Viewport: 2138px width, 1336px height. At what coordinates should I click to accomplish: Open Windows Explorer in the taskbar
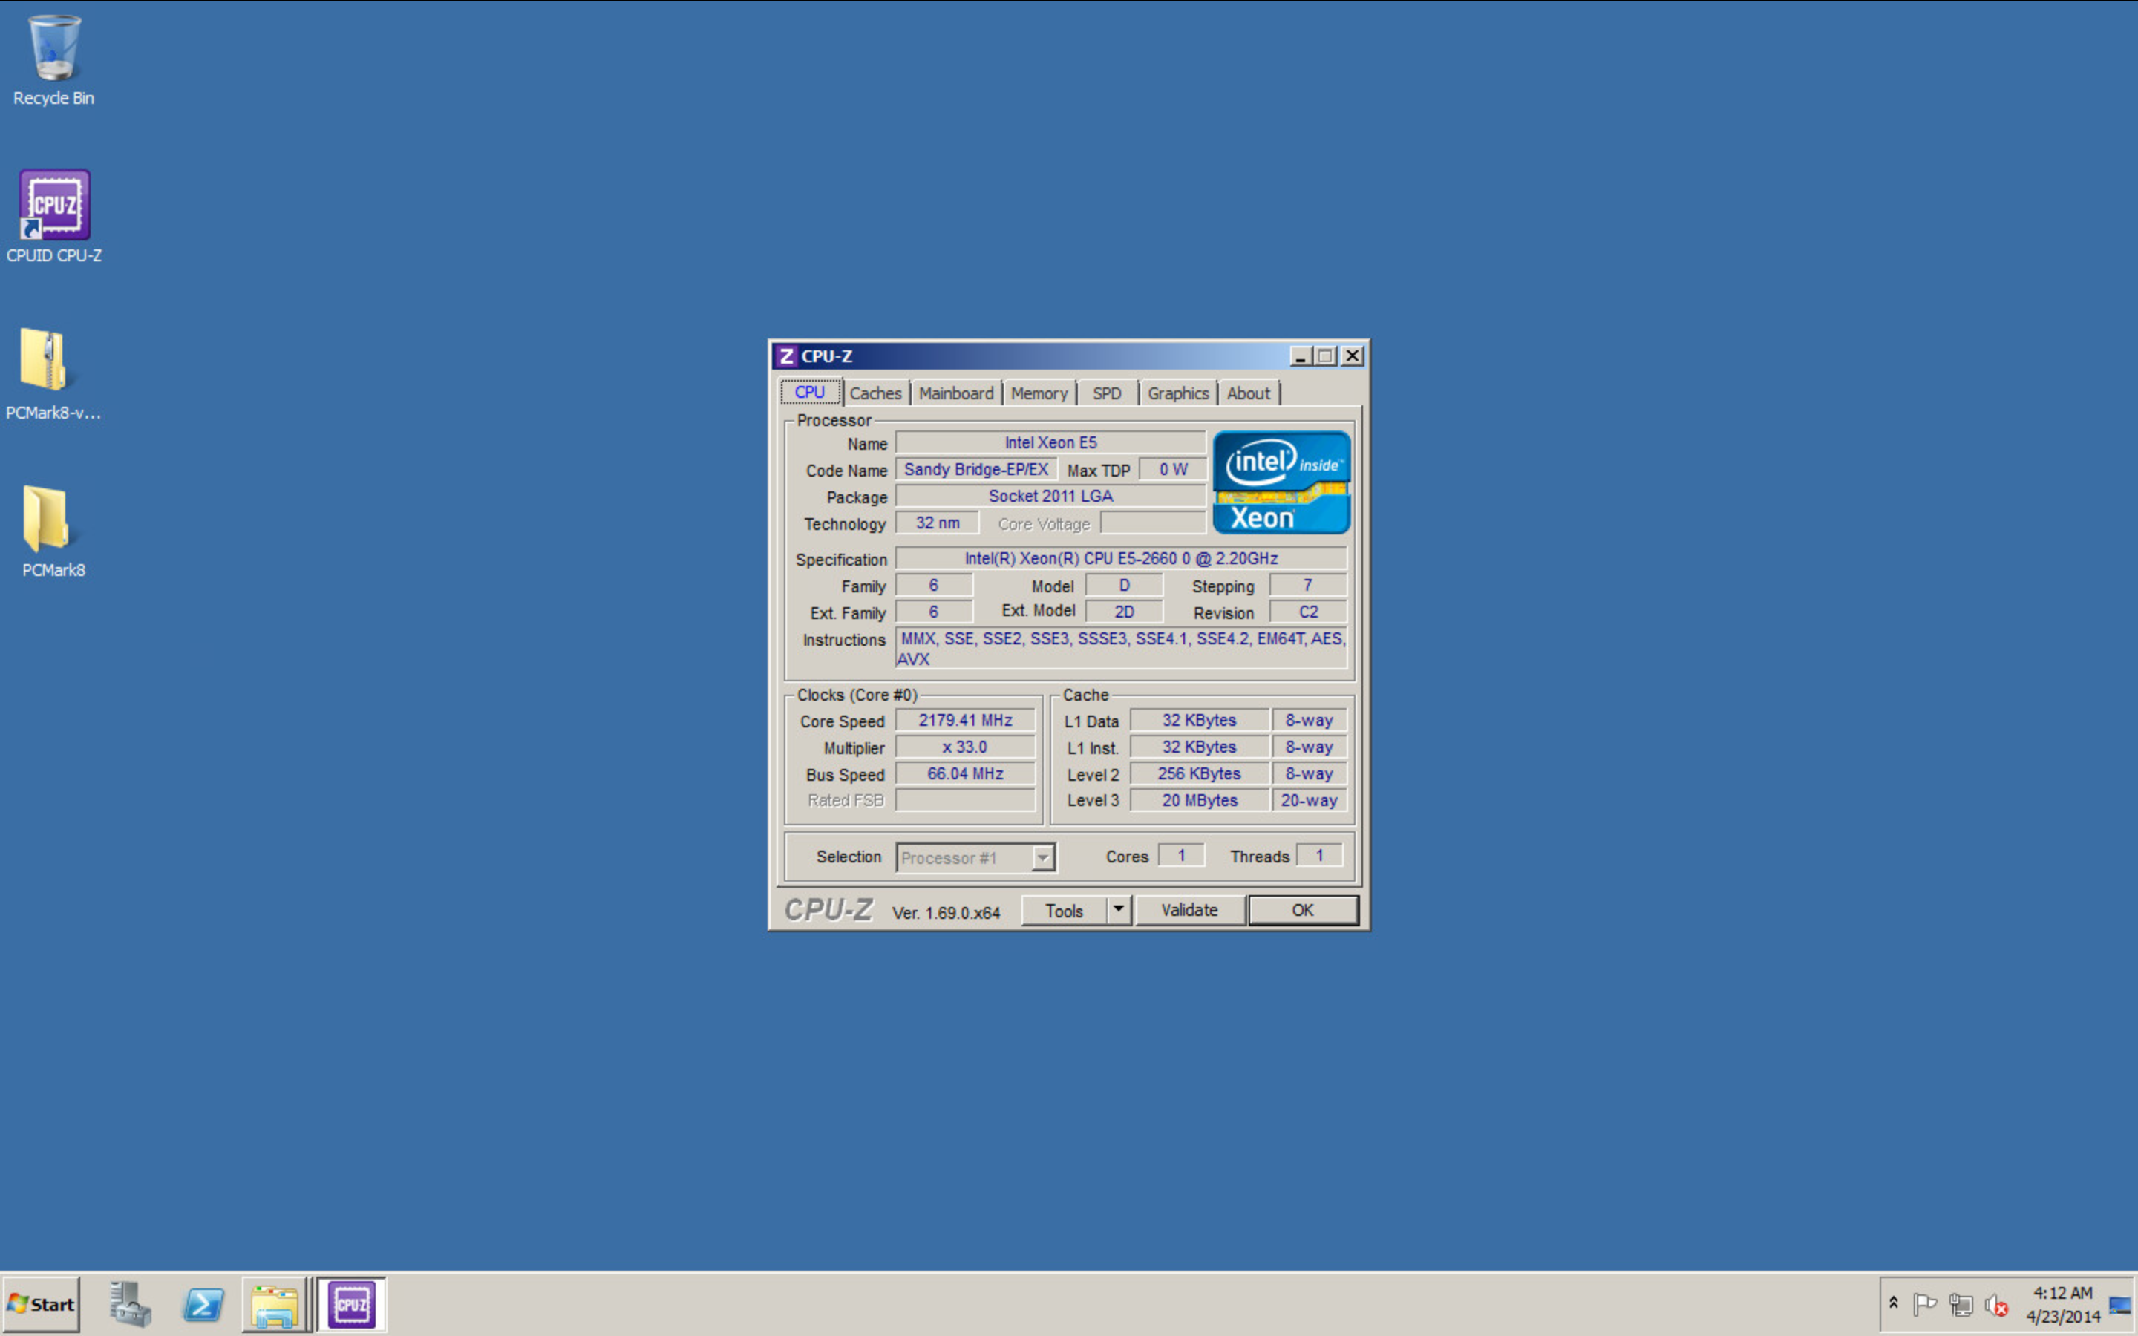(x=275, y=1304)
